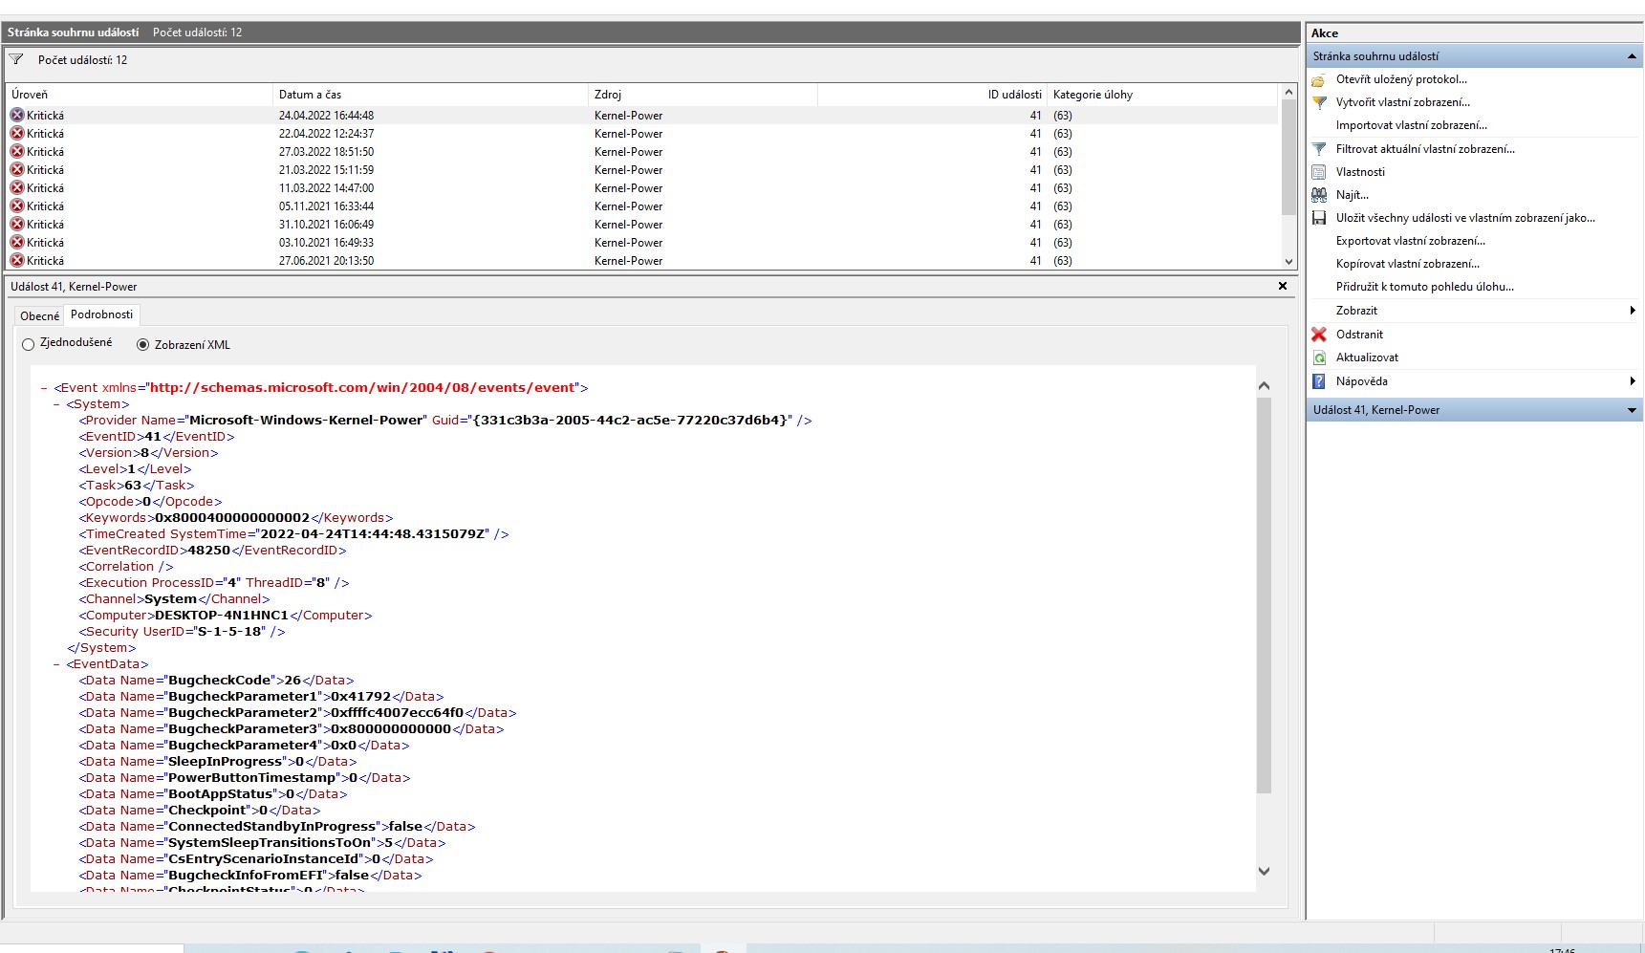1645x953 pixels.
Task: Expand the Událost 41, Kernel-Power actions section
Action: [1631, 410]
